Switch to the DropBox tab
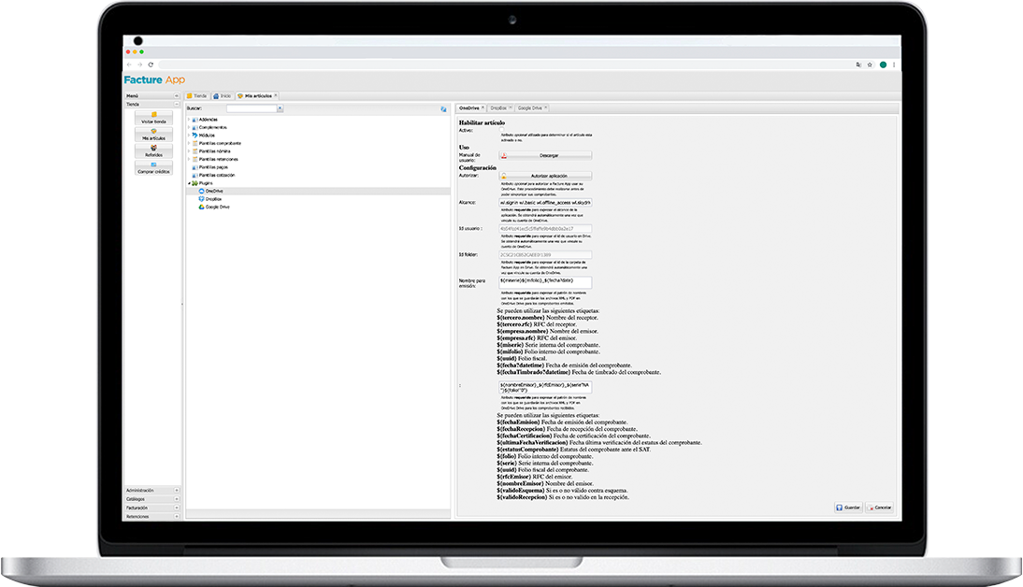Viewport: 1023px width, 587px height. pyautogui.click(x=499, y=108)
